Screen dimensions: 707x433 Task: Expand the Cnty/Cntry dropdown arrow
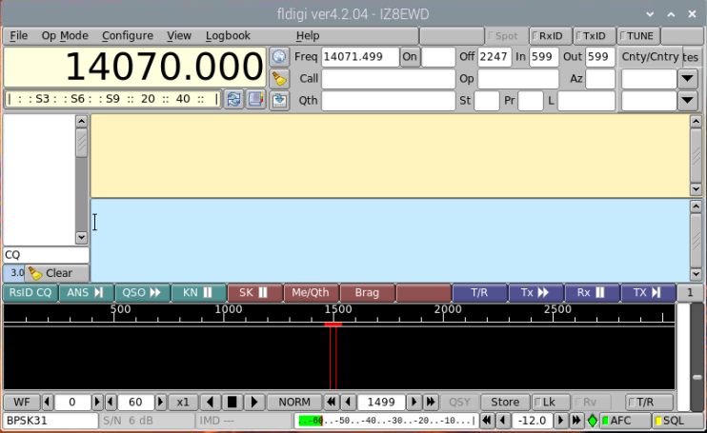coord(688,79)
